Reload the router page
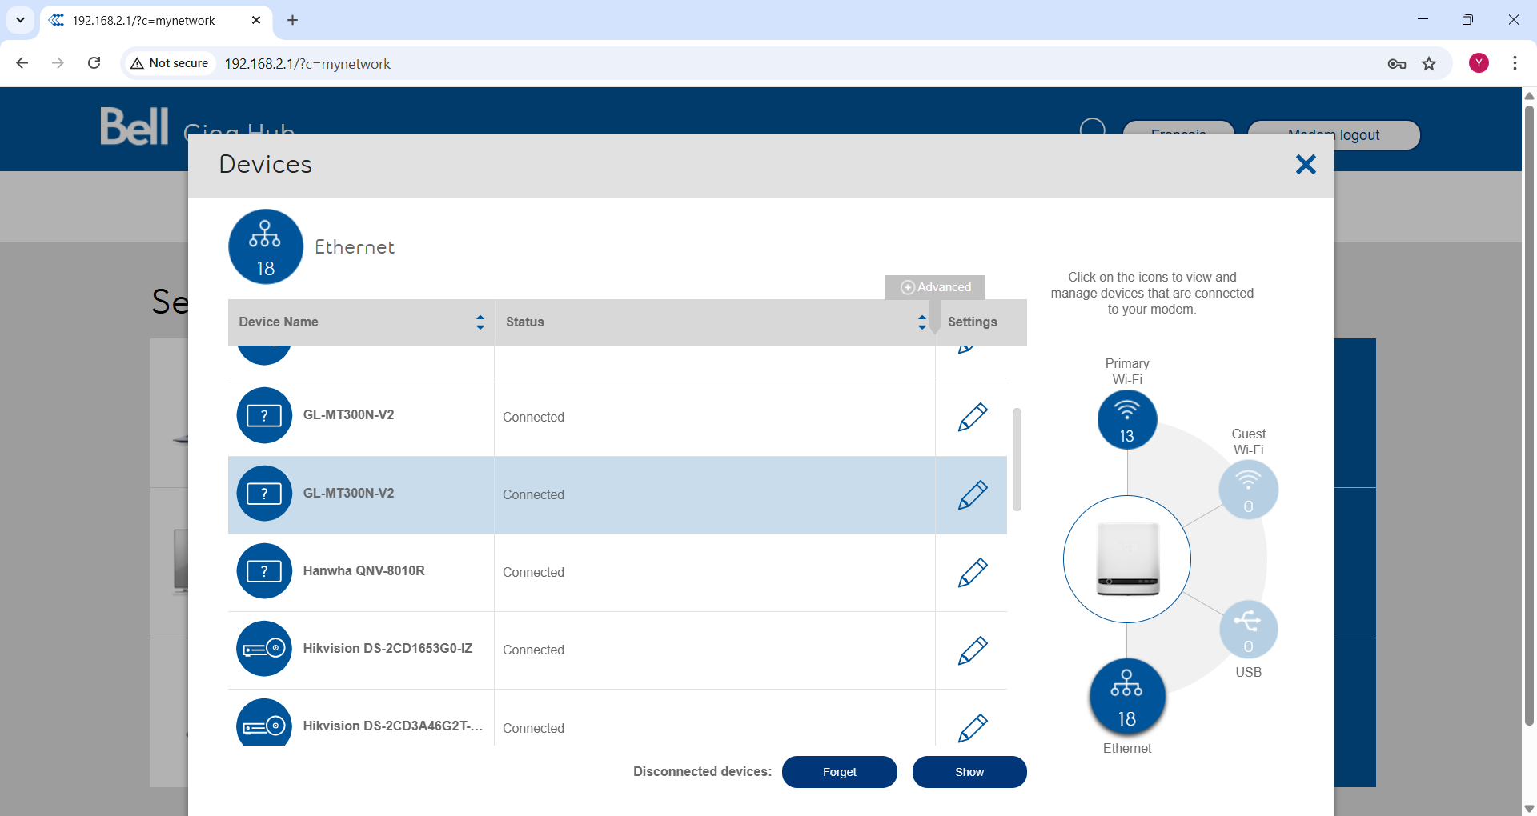The image size is (1537, 816). [94, 63]
